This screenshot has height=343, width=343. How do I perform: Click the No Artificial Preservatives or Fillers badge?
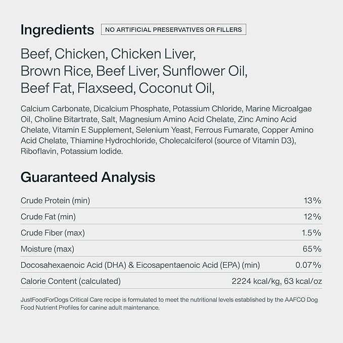[x=173, y=29]
